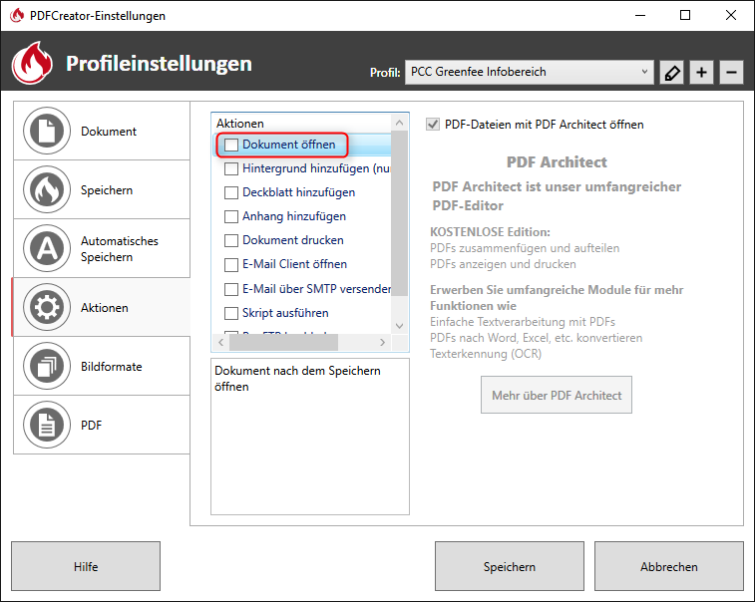
Task: Click the horizontal scrollbar thumb in actions list
Action: [283, 342]
